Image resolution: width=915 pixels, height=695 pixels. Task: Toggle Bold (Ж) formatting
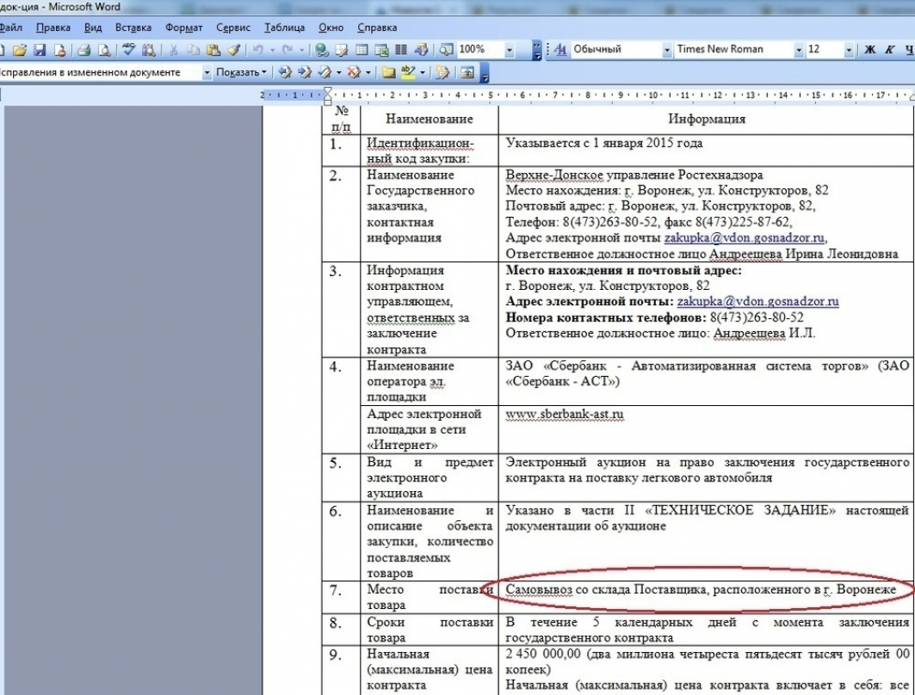click(870, 50)
